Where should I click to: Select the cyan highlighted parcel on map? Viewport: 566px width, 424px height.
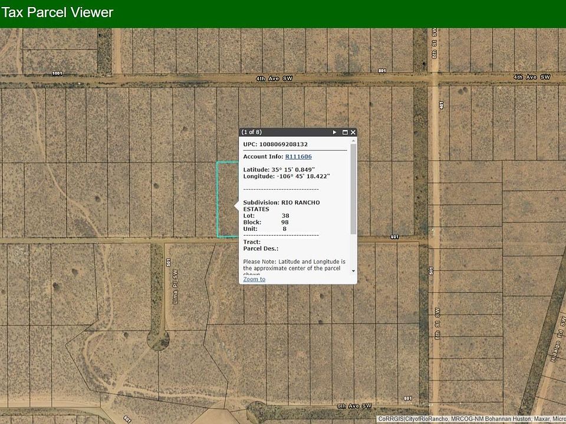pyautogui.click(x=226, y=200)
